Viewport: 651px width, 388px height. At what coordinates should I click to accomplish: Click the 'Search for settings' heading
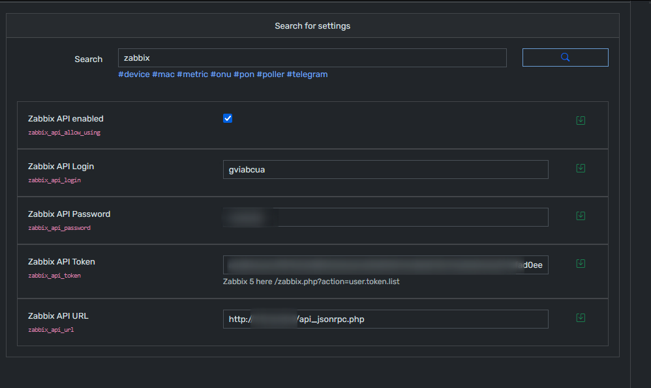[312, 25]
